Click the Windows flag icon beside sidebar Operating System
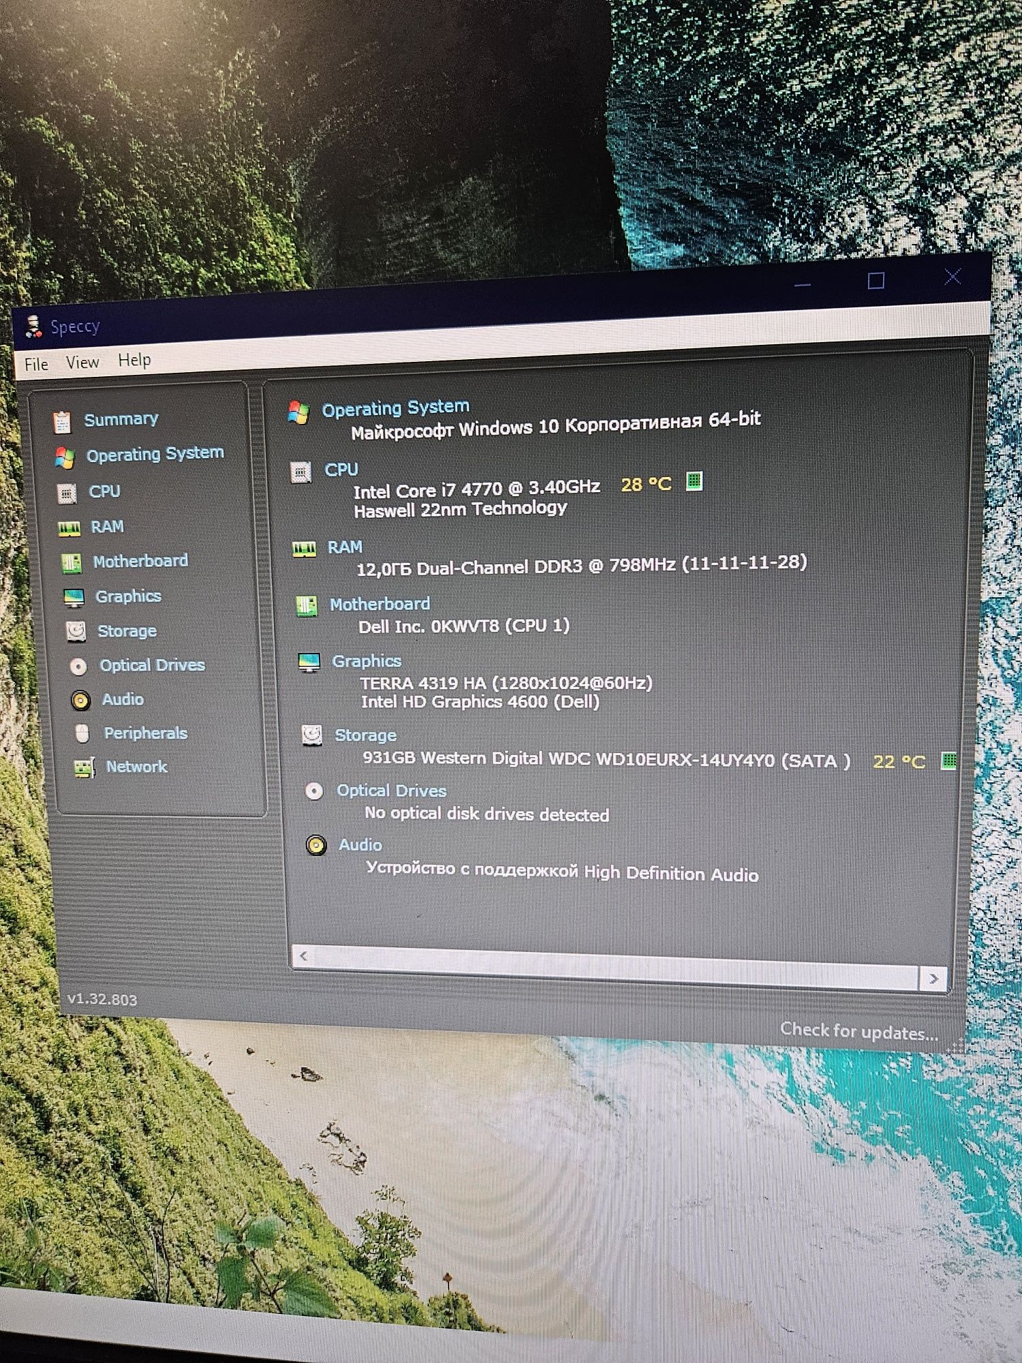Viewport: 1022px width, 1363px height. 65,458
